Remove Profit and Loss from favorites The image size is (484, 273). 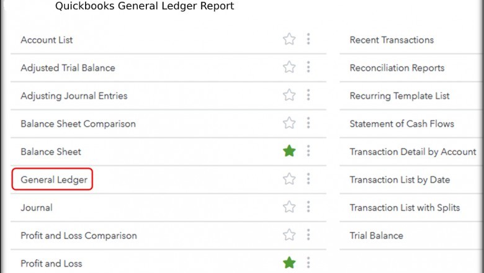point(289,263)
